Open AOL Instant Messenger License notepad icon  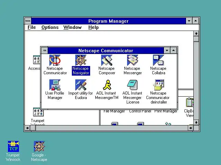(132, 85)
